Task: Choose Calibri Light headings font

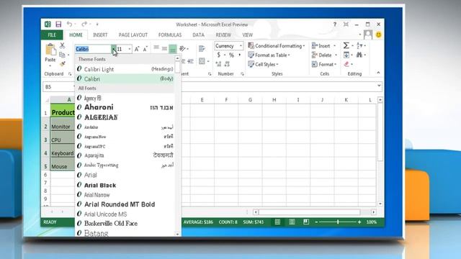Action: (x=125, y=69)
